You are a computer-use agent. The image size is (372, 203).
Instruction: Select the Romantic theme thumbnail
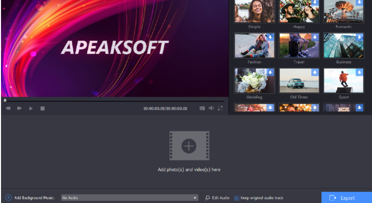coord(344,11)
